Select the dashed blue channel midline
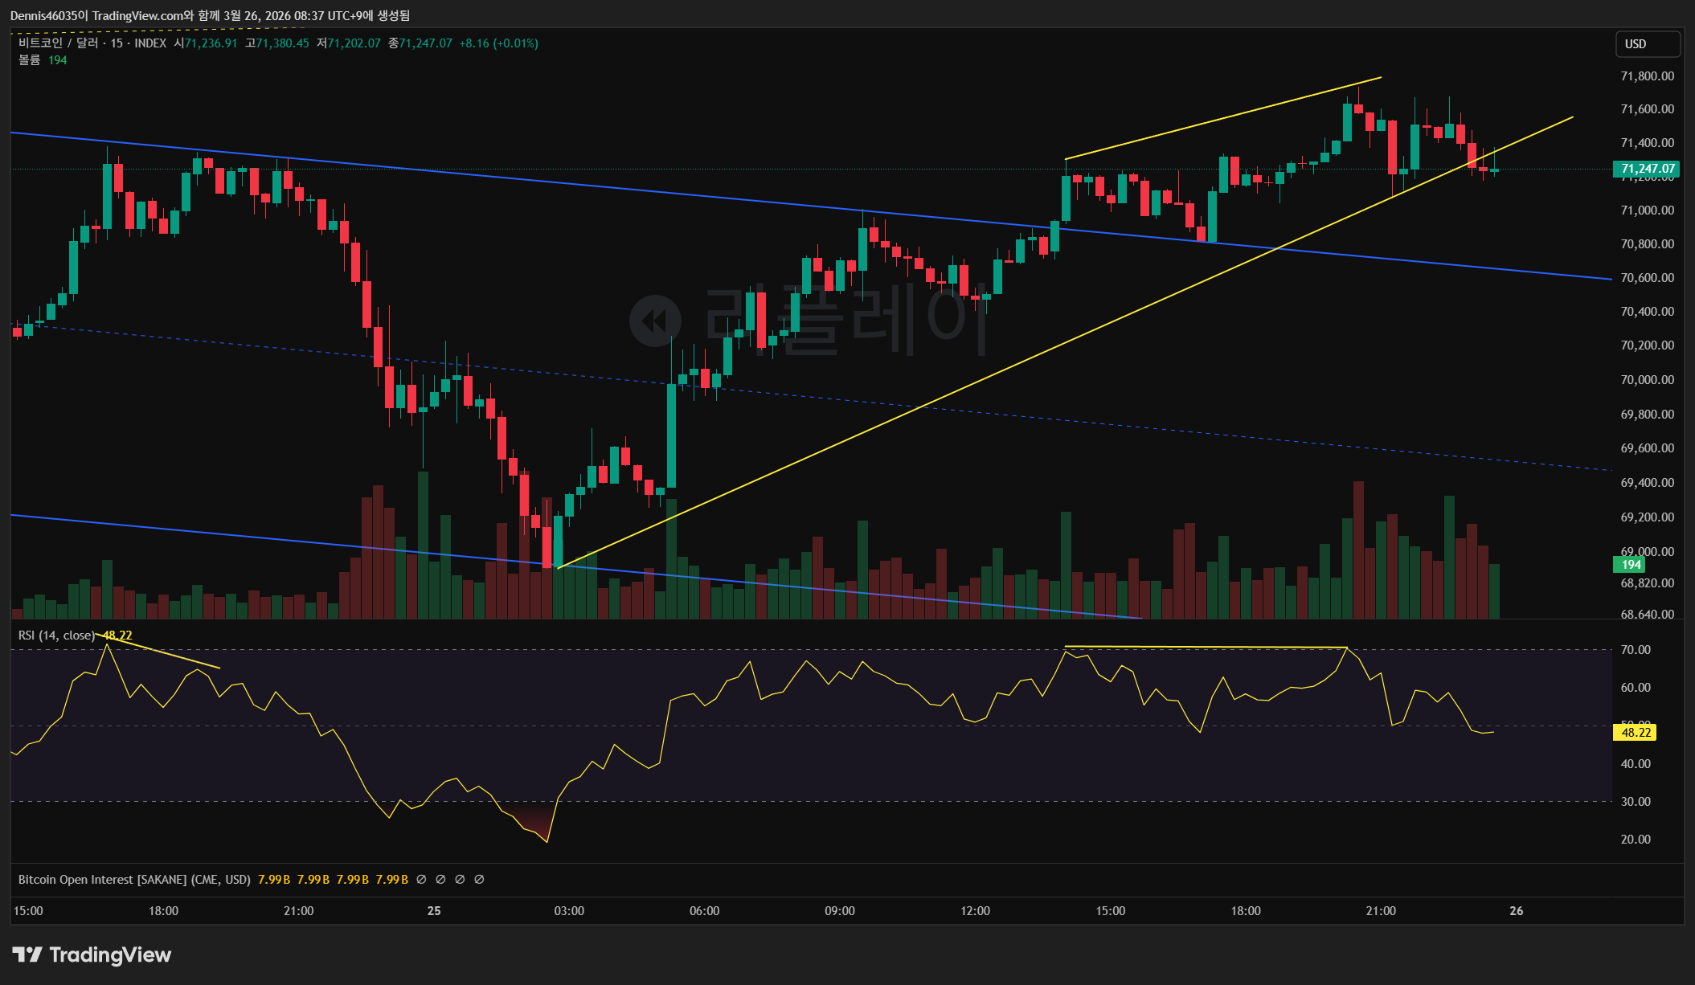Viewport: 1695px width, 985px height. point(810,397)
